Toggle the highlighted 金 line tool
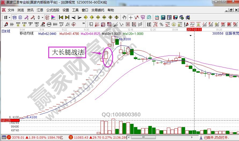This screenshot has width=239, height=141. [199, 24]
